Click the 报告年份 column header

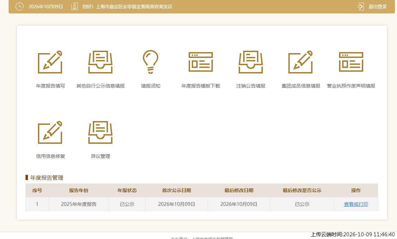pos(79,190)
